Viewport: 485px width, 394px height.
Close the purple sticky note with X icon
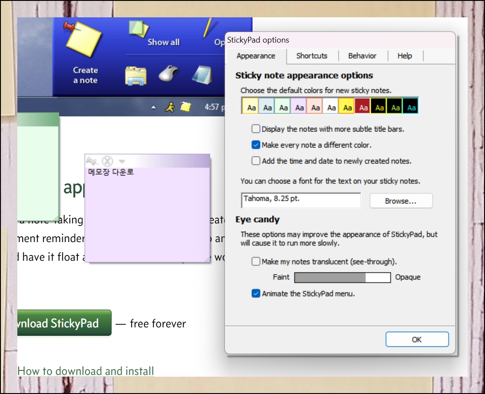[x=107, y=161]
